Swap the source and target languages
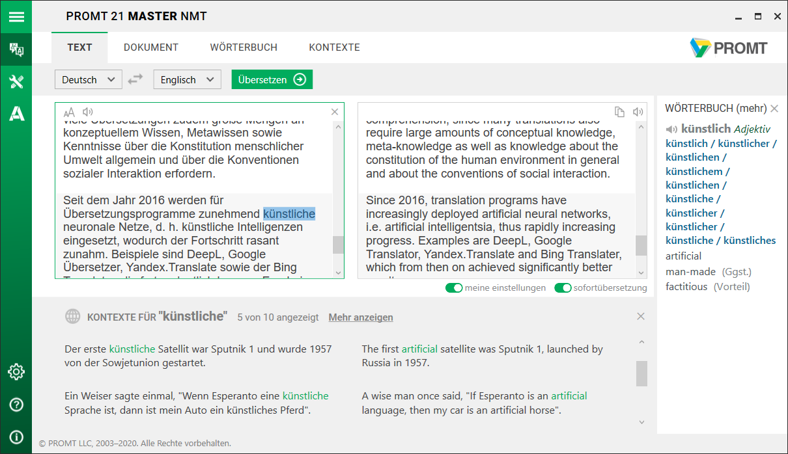The height and width of the screenshot is (454, 788). pos(135,79)
